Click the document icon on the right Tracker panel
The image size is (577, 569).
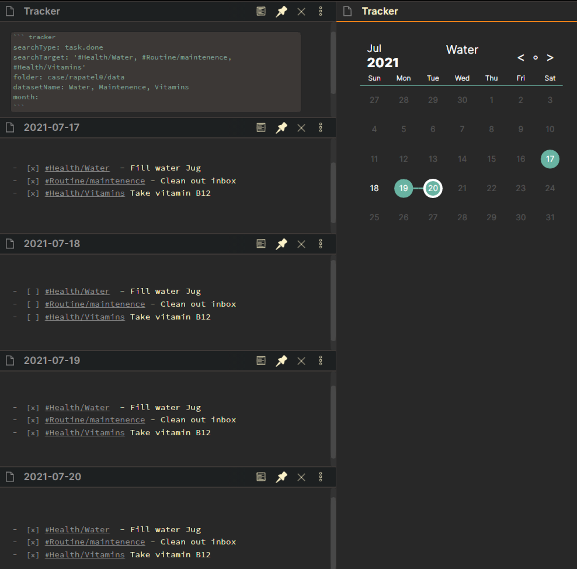347,11
